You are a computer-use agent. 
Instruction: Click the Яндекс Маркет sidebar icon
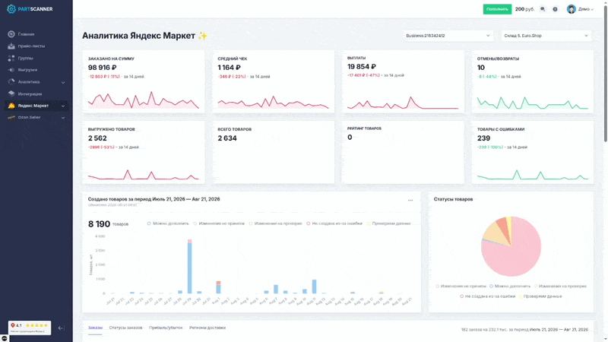[11, 106]
